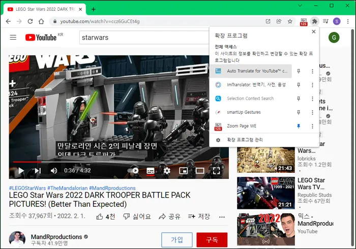Open the Chrome three-dot menu
This screenshot has width=356, height=249.
click(348, 21)
